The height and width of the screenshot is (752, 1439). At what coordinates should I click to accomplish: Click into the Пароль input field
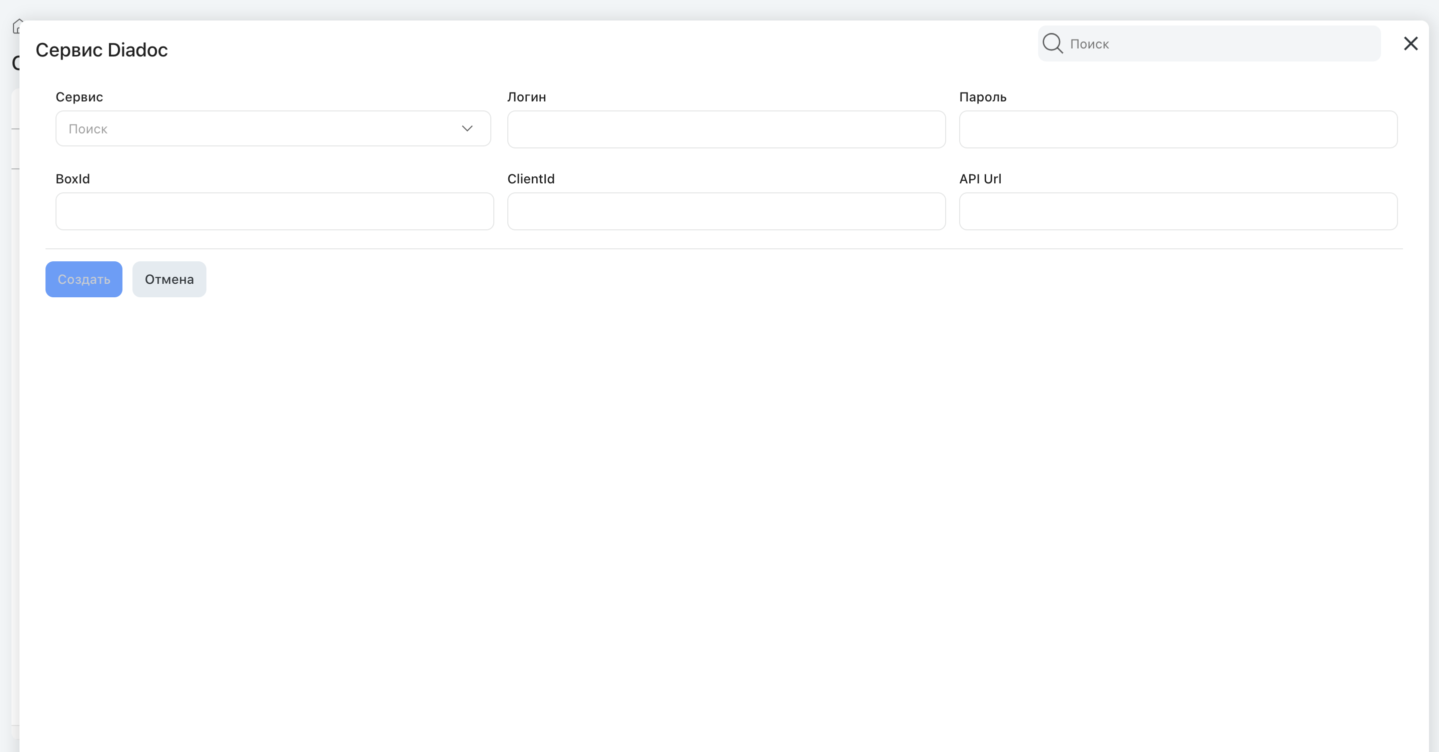(x=1178, y=129)
